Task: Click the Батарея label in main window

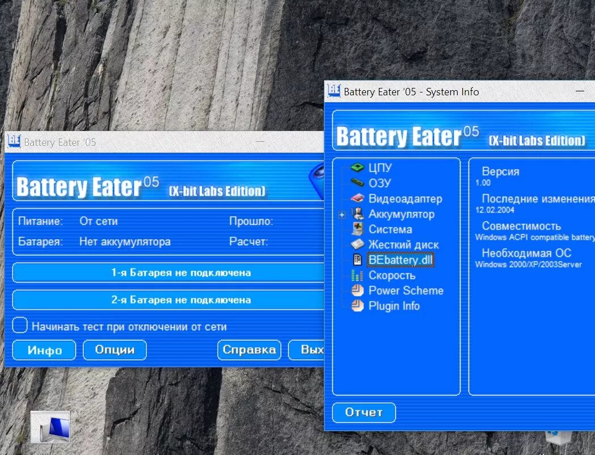Action: click(41, 242)
